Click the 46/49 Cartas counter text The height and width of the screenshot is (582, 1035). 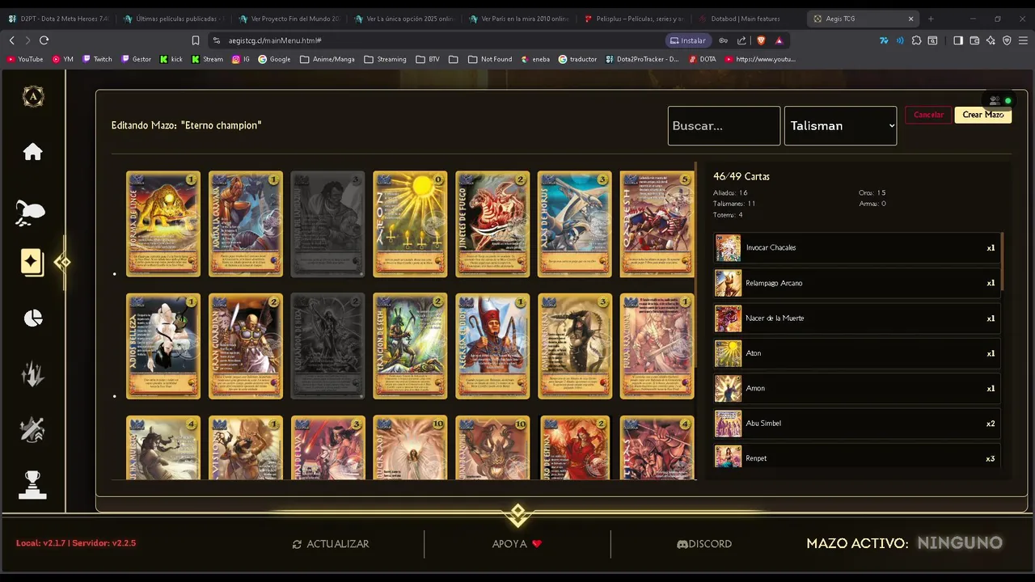click(741, 176)
